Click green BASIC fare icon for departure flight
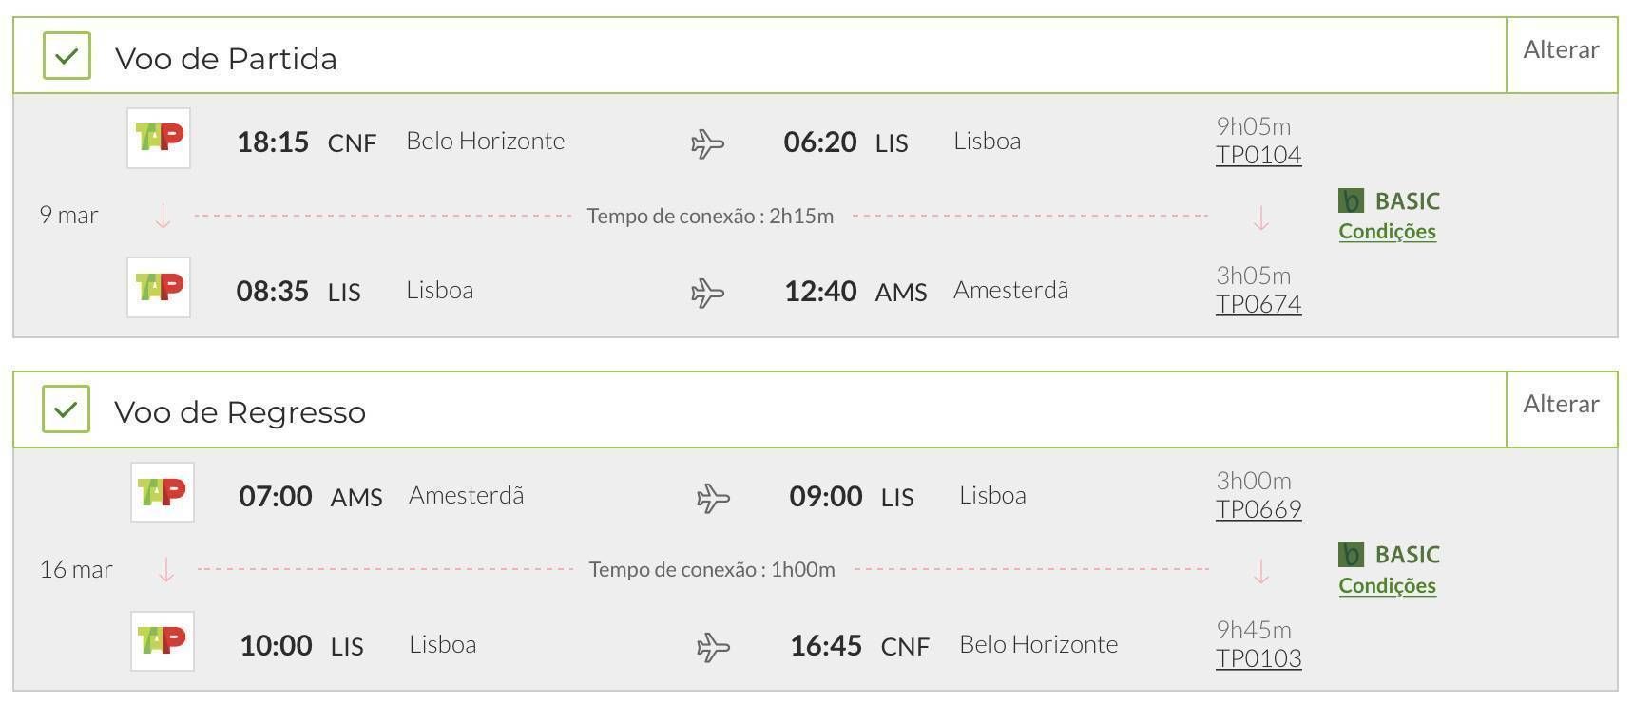The image size is (1633, 703). (1351, 200)
